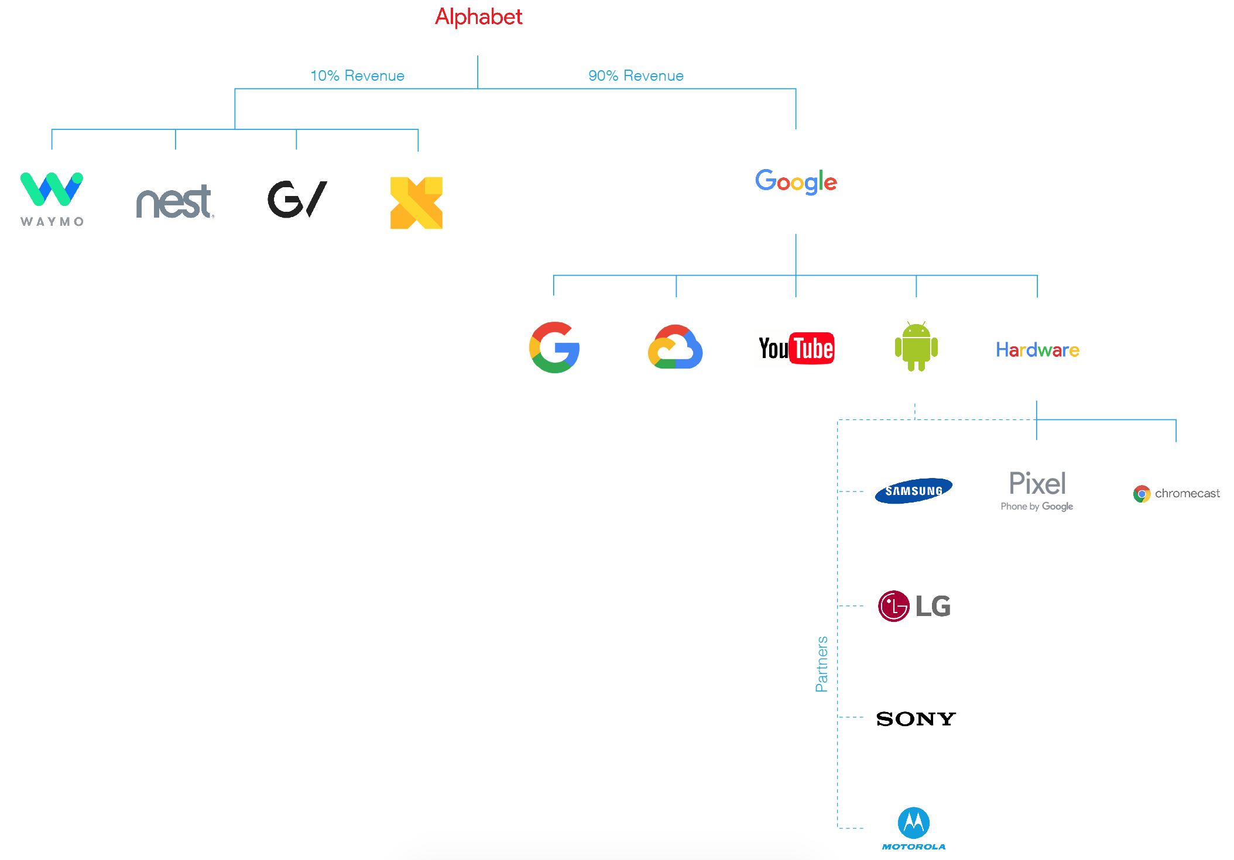Click the Google X logo button
Screen dimensions: 1234x860
[416, 198]
